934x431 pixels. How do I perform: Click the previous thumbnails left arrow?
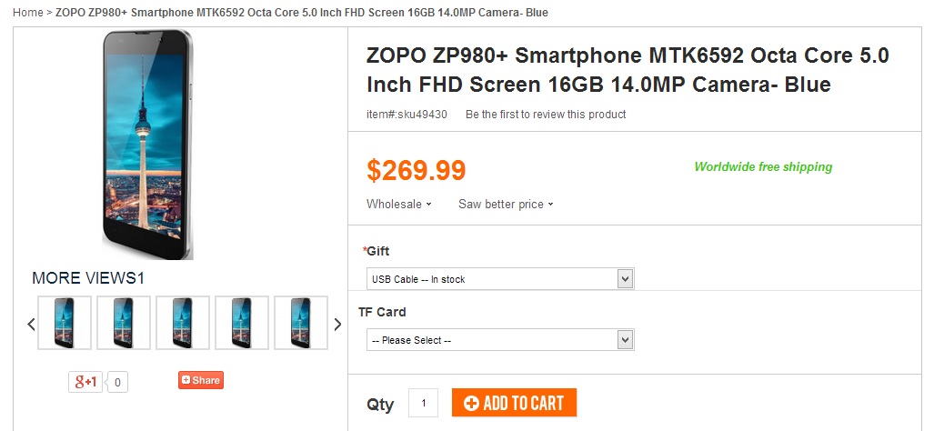[31, 324]
